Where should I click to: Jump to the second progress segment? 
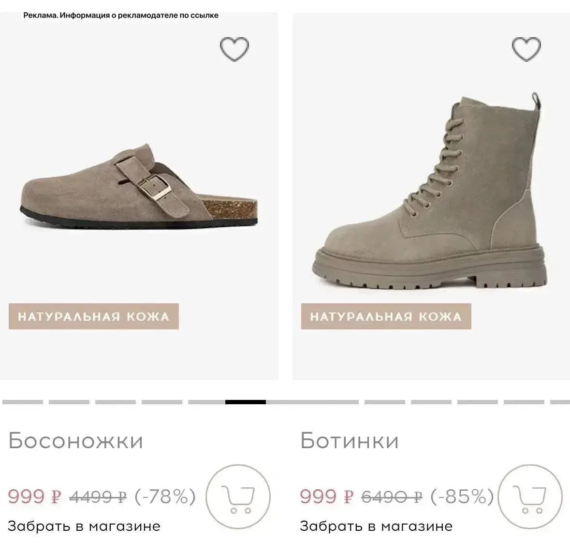(69, 402)
